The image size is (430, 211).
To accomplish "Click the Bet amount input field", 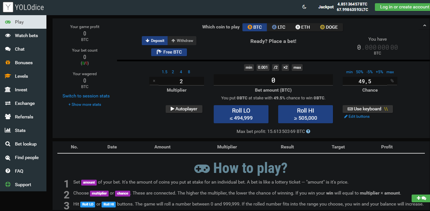I will coord(273,80).
